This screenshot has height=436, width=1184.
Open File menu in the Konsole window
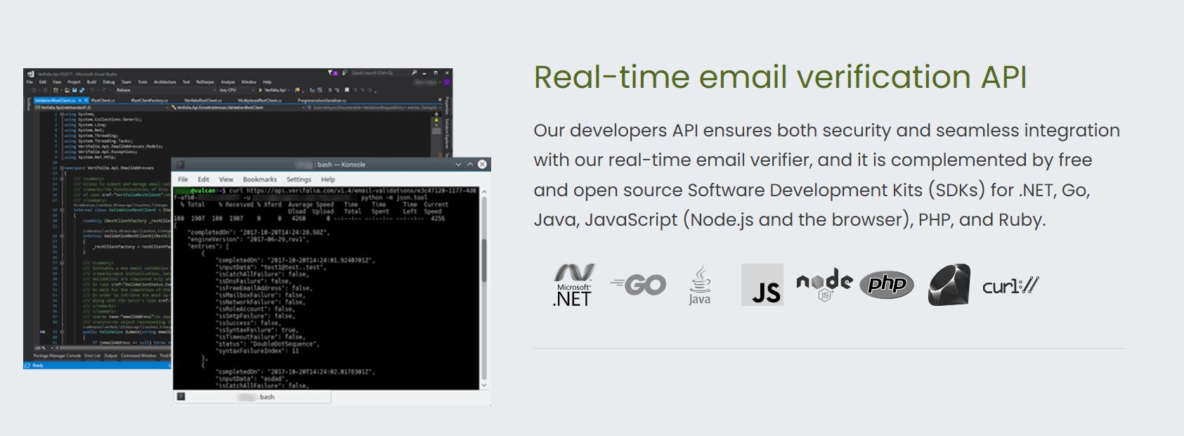click(x=183, y=179)
